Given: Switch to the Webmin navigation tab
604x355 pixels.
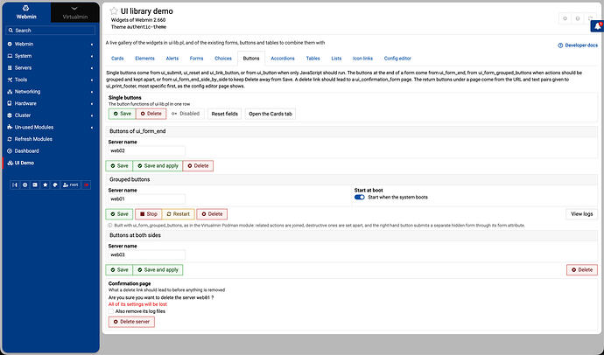Looking at the screenshot, I should pyautogui.click(x=26, y=12).
